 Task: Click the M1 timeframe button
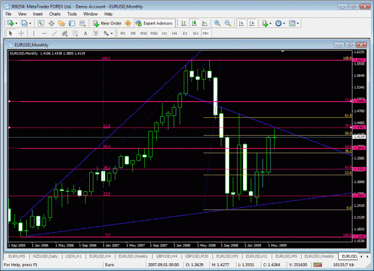[123, 34]
